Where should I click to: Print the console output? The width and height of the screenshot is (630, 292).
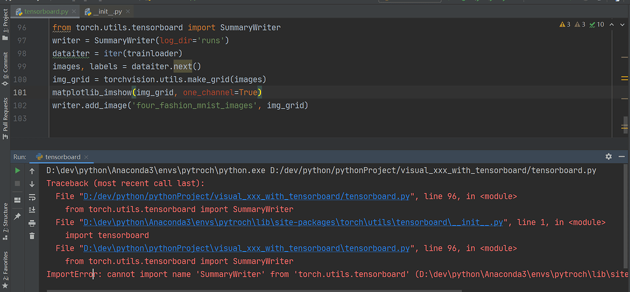[x=32, y=223]
